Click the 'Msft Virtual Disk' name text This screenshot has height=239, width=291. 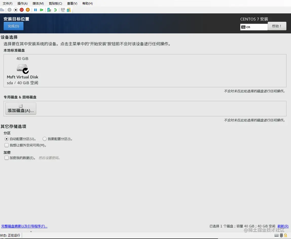coord(23,77)
